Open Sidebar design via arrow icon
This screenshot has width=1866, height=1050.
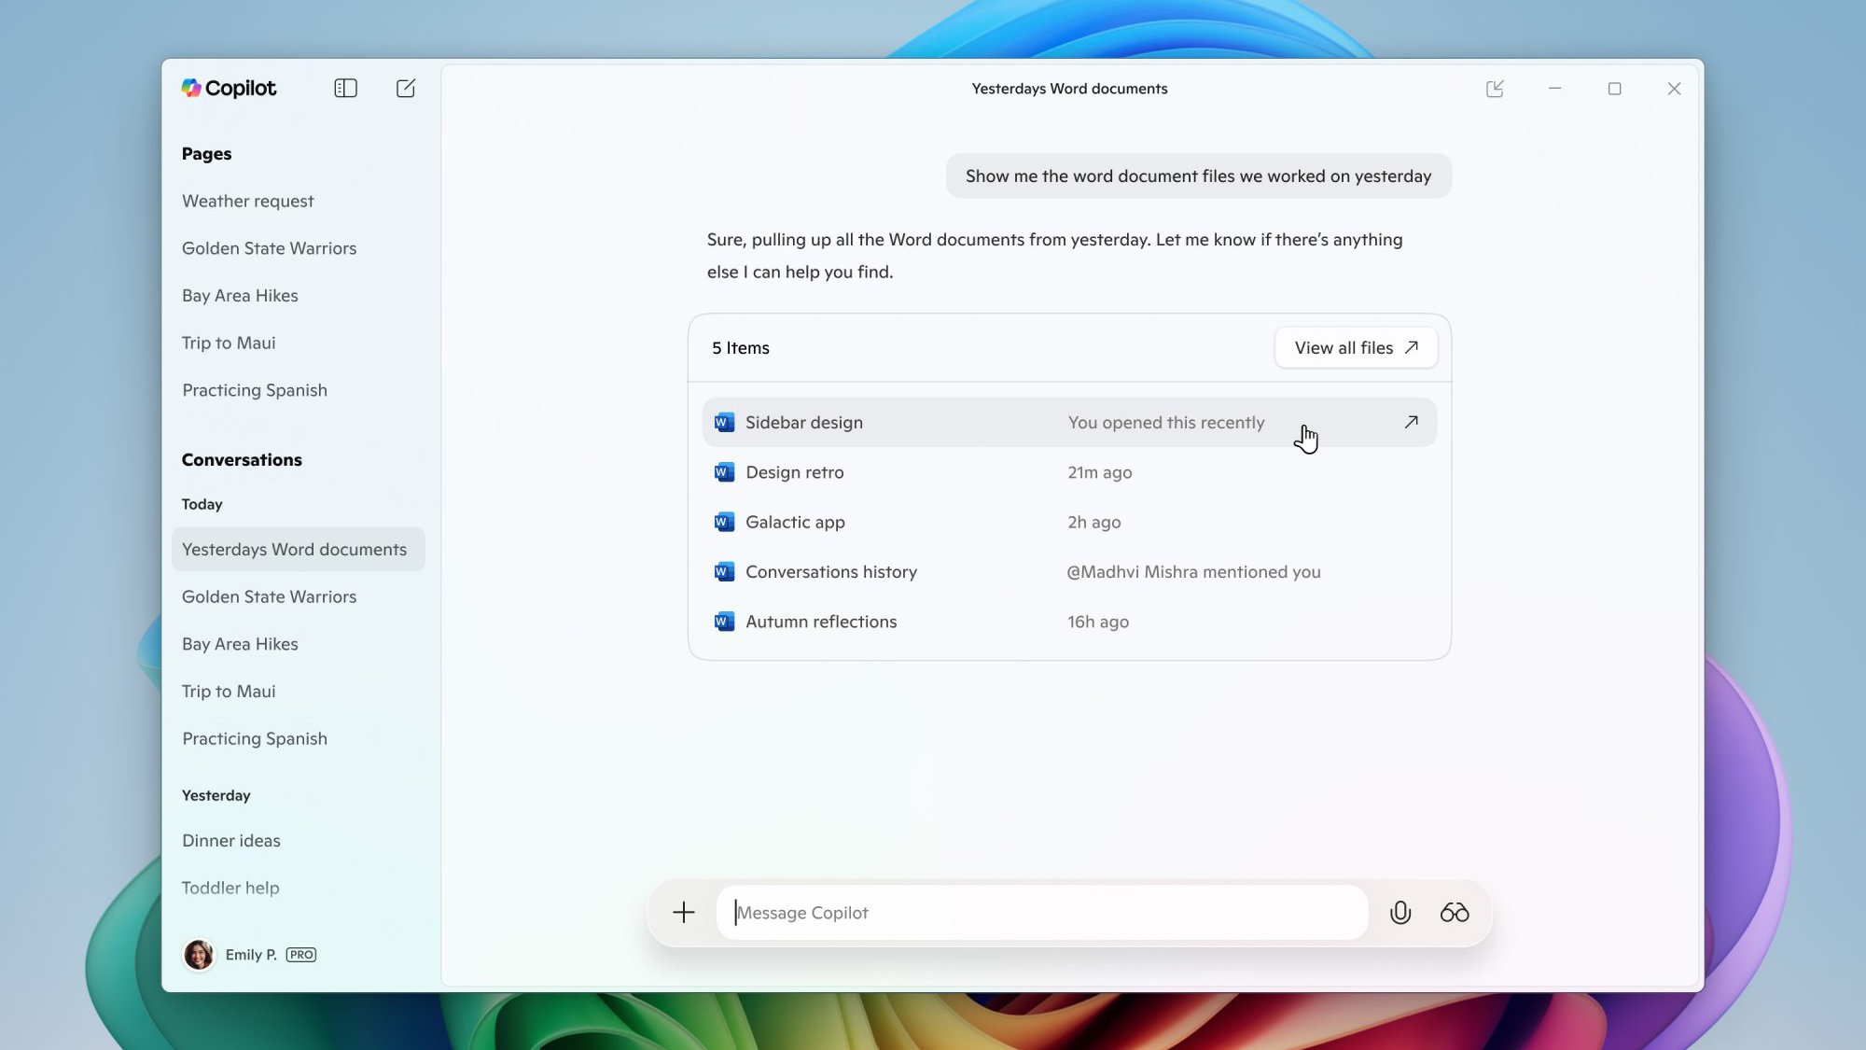coord(1411,422)
